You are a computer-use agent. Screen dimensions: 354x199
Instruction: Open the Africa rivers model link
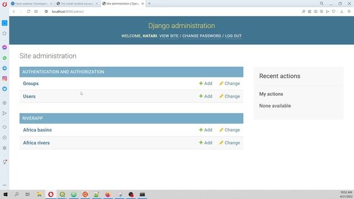point(36,143)
